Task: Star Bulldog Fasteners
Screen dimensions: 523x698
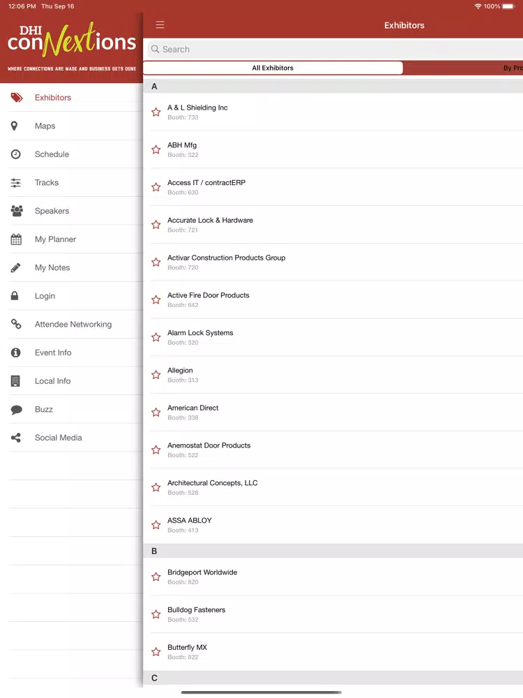Action: coord(156,614)
